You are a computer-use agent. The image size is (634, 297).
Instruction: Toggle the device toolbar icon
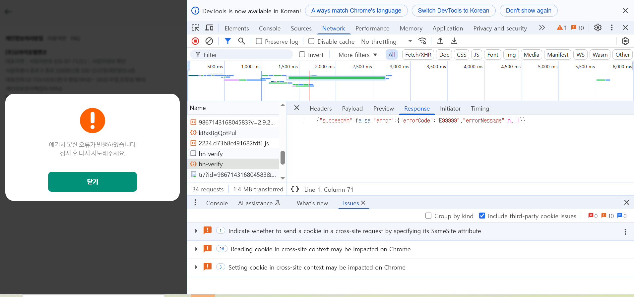(x=210, y=28)
